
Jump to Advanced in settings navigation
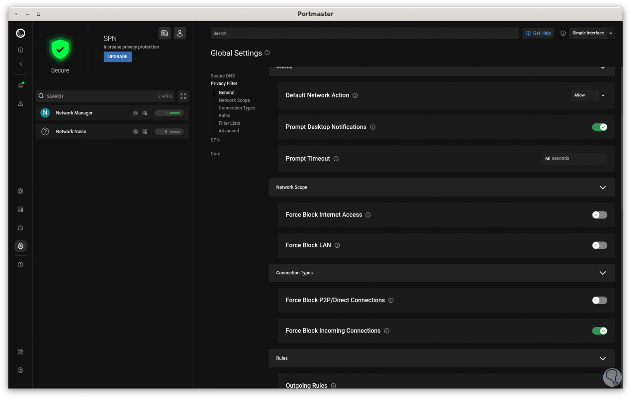(x=229, y=131)
